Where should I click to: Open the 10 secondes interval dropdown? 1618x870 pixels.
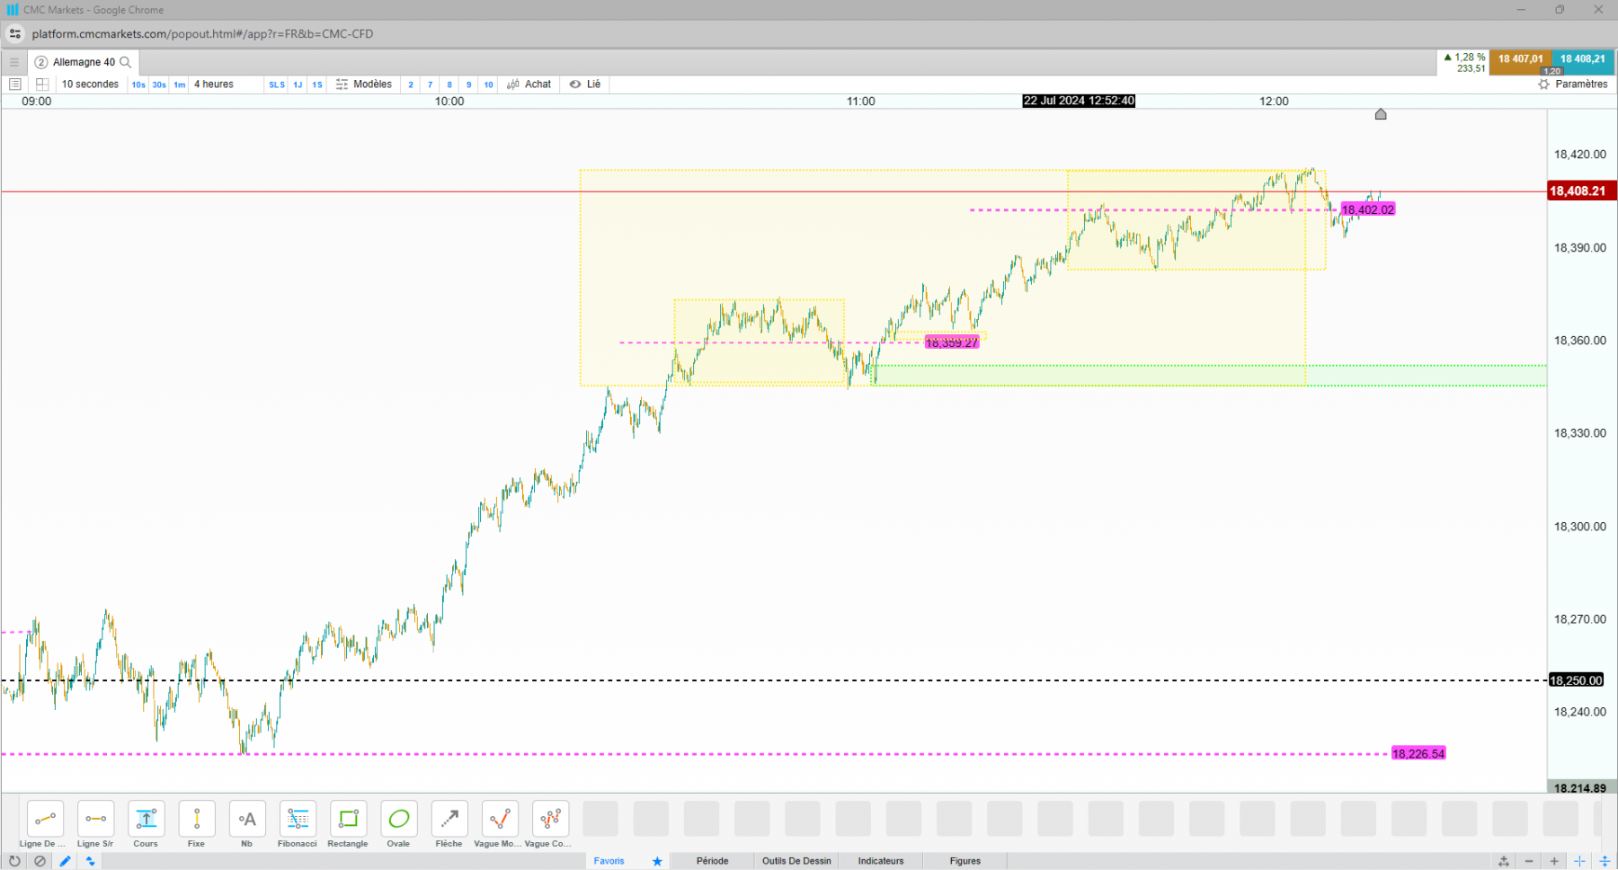[x=90, y=84]
